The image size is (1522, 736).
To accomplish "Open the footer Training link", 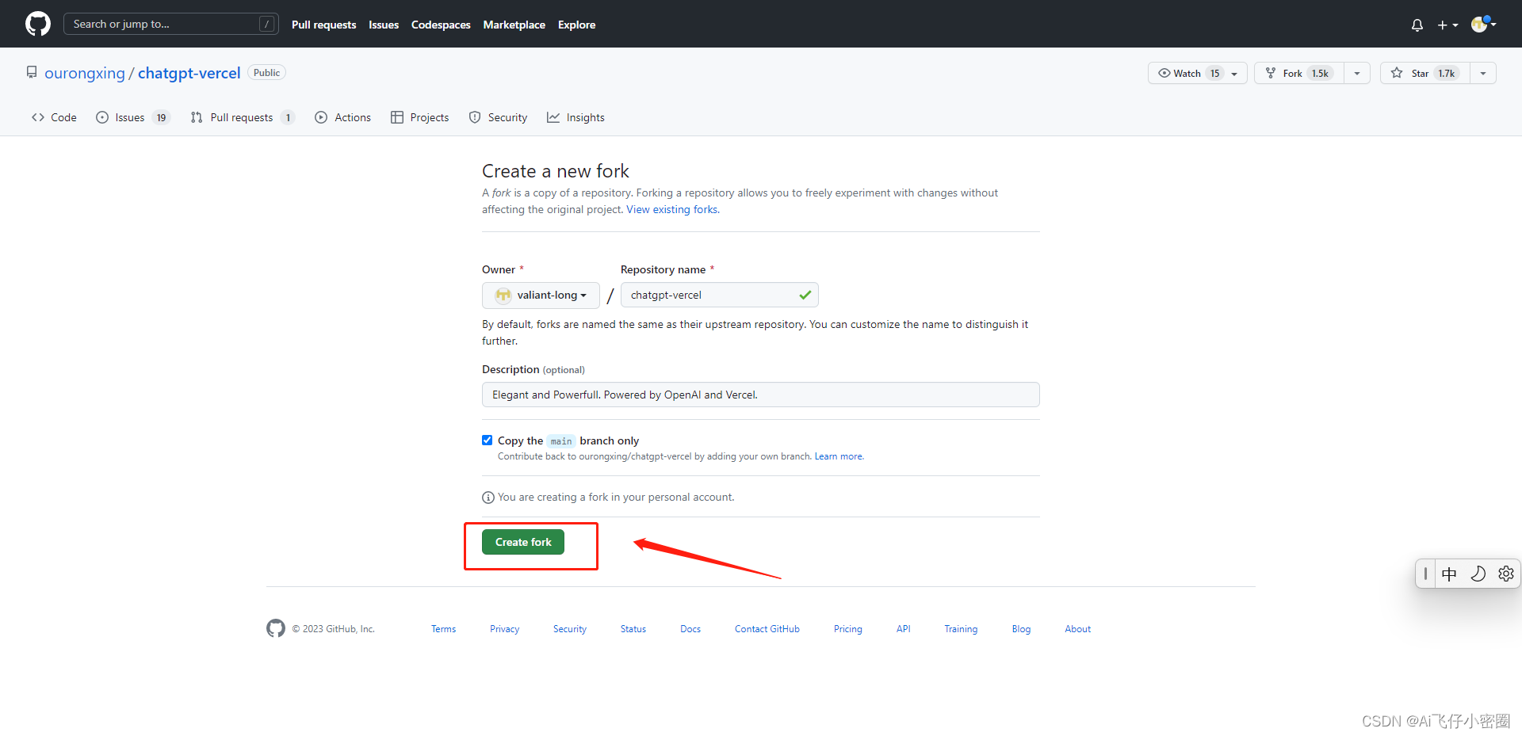I will (961, 629).
